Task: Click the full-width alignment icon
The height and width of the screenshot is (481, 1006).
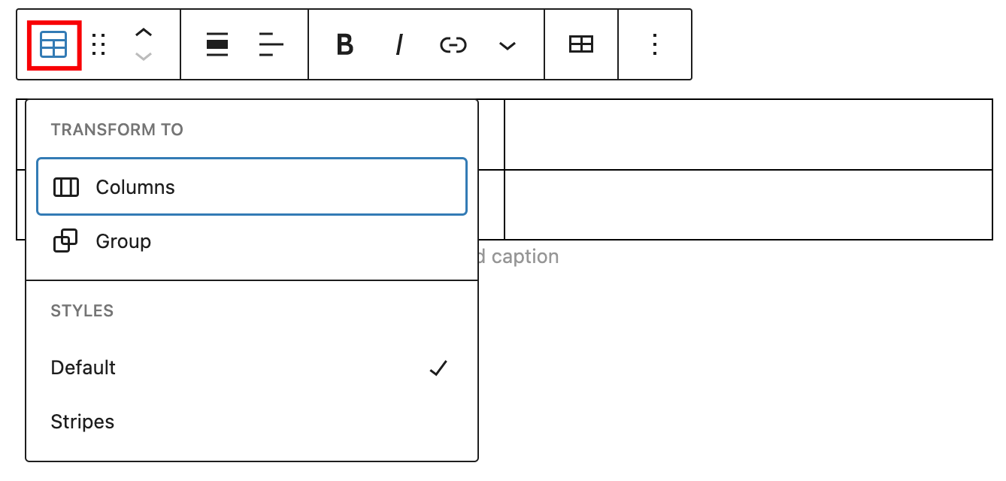Action: click(217, 44)
